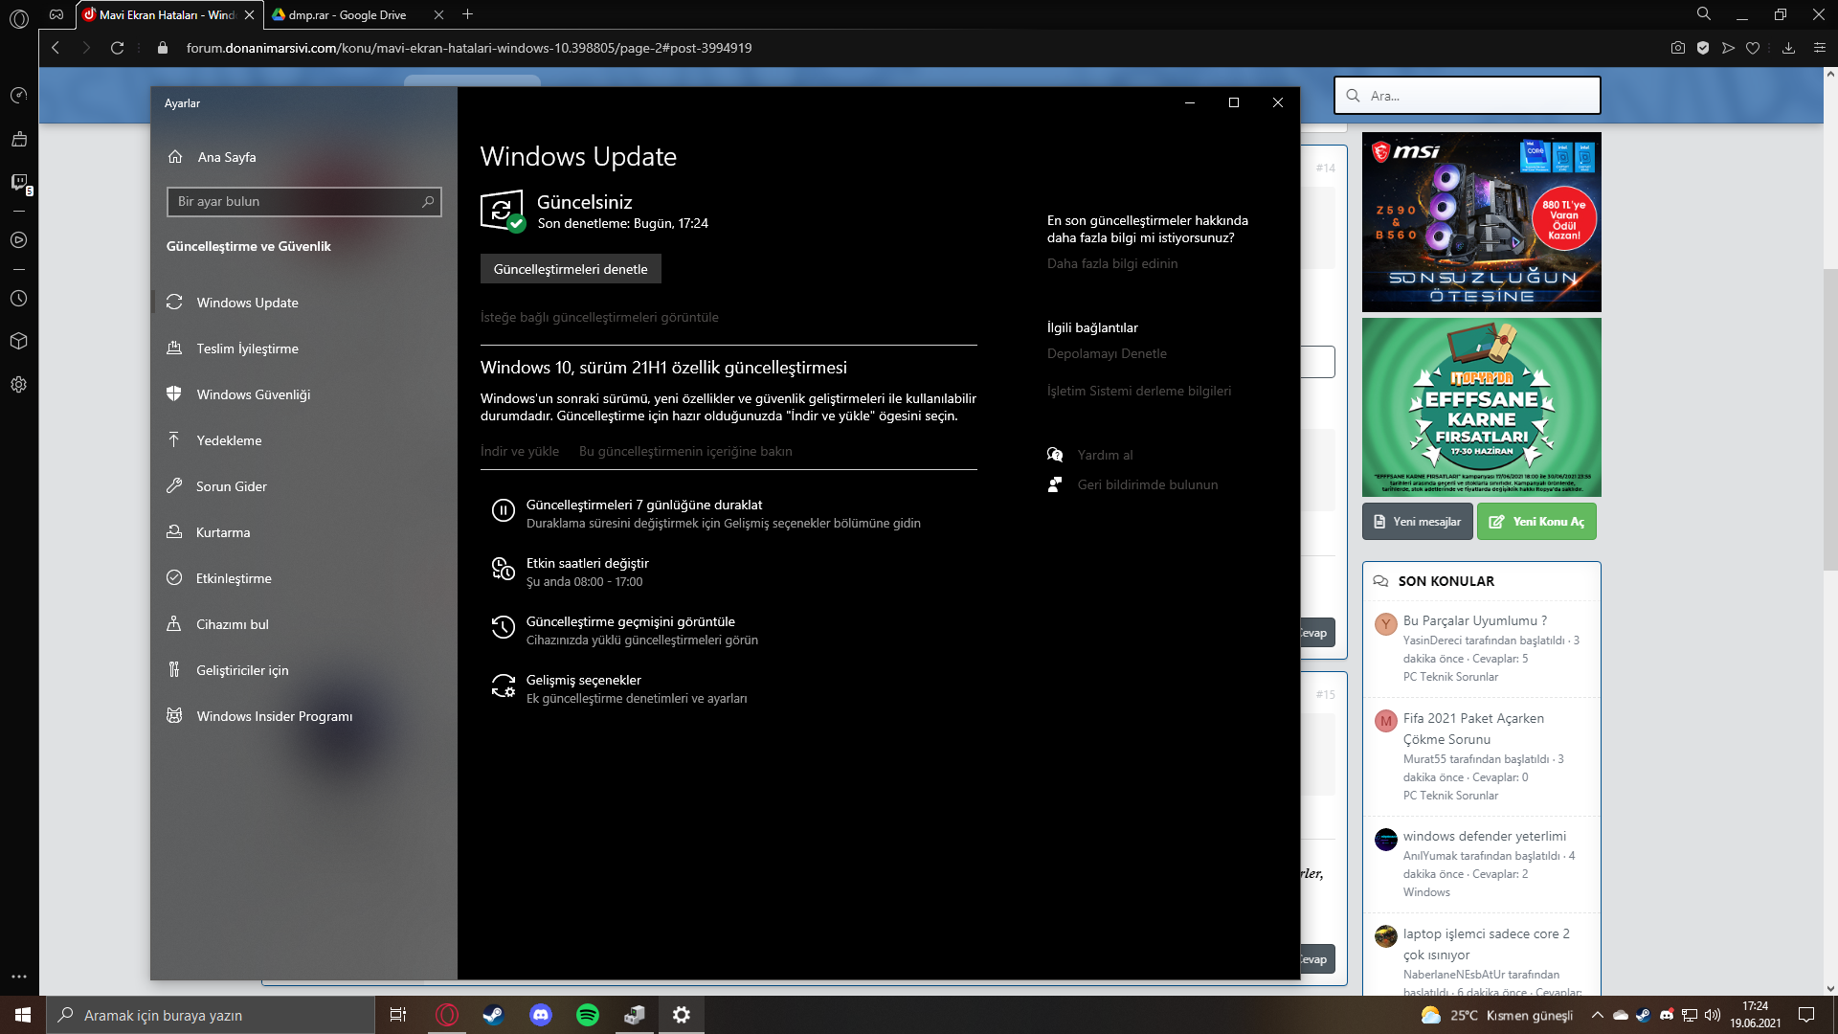
Task: Click Yeni Konu Aç button
Action: (1535, 522)
